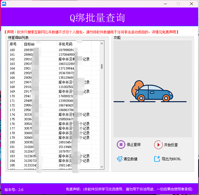Select row with sequence number 165

click(x=54, y=73)
